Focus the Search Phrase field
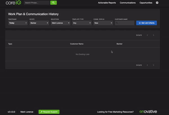Image resolution: width=169 pixels, height=115 pixels. [37, 3]
